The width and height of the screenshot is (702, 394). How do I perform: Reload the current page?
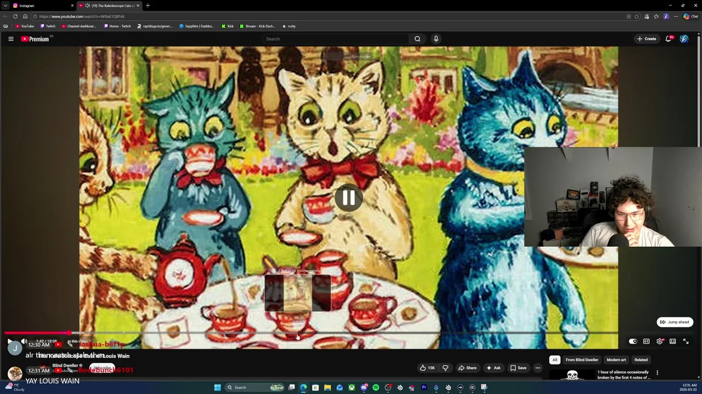15,16
